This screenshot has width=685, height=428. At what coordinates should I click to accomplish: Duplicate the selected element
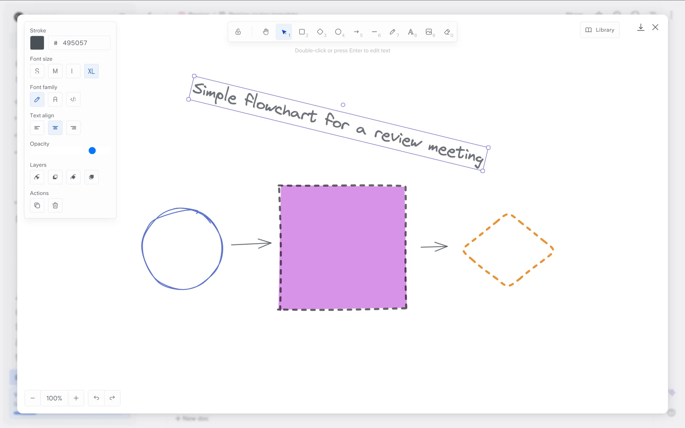37,205
